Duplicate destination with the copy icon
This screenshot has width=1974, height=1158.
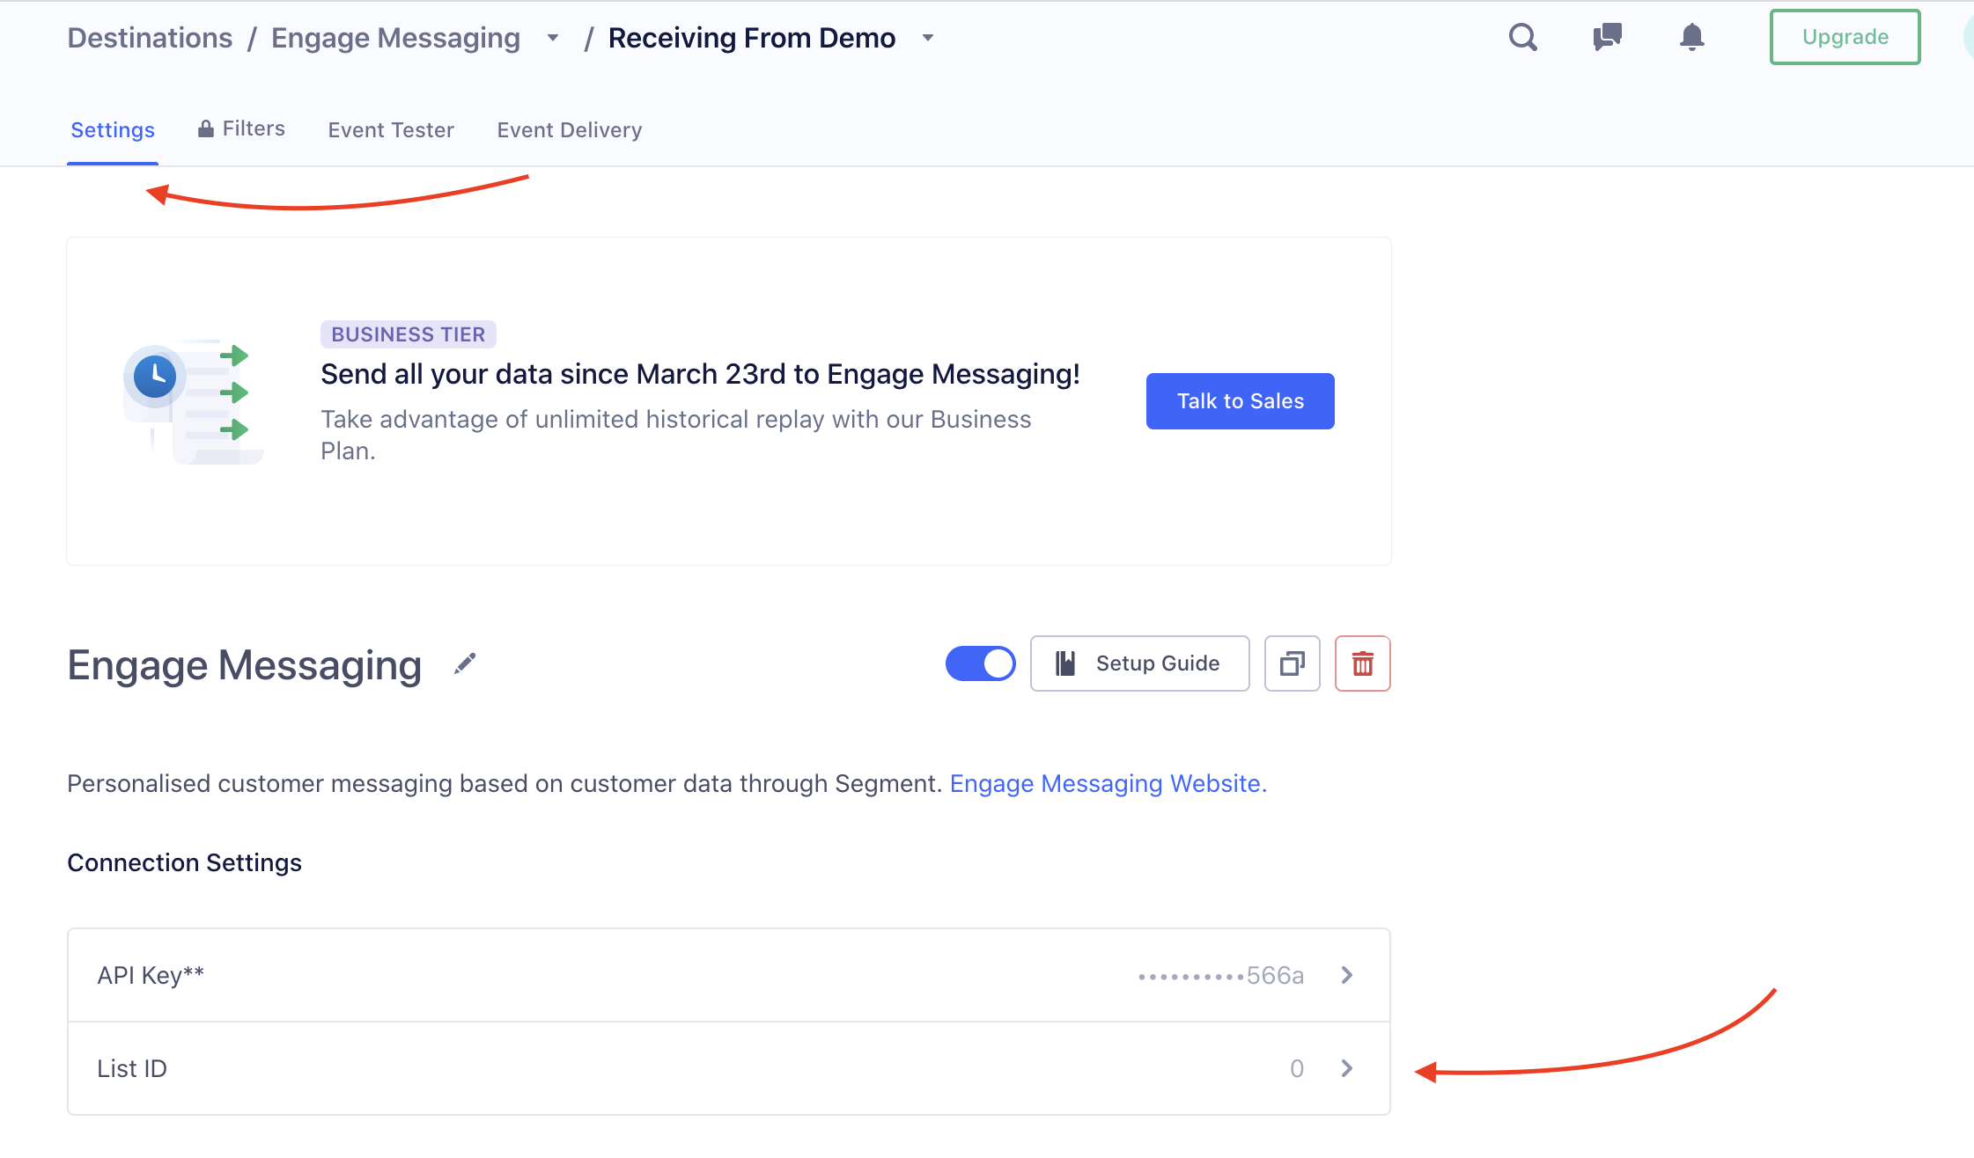click(1292, 663)
